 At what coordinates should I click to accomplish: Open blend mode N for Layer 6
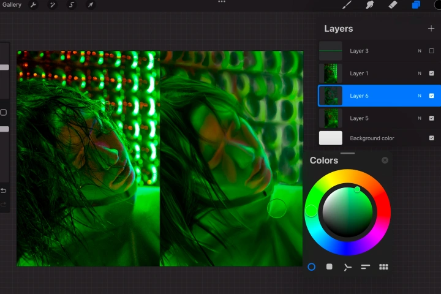[420, 96]
